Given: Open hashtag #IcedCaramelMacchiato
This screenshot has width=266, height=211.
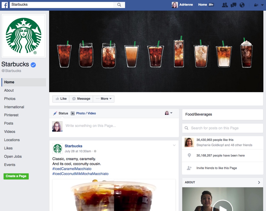Looking at the screenshot, I should [x=72, y=169].
